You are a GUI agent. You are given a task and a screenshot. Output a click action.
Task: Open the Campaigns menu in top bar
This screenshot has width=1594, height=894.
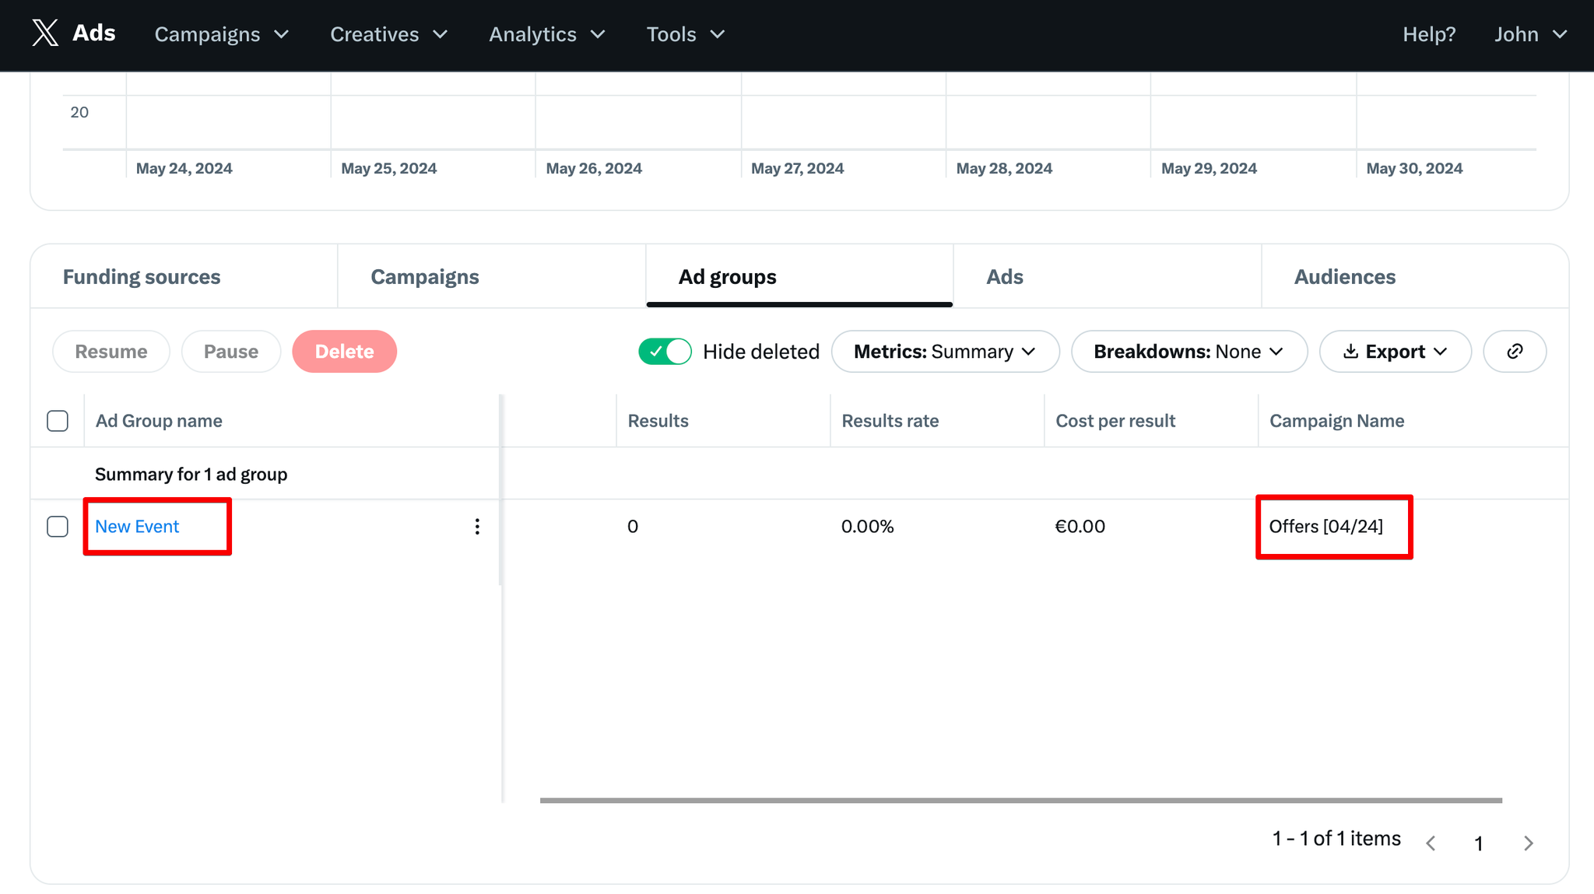tap(222, 34)
